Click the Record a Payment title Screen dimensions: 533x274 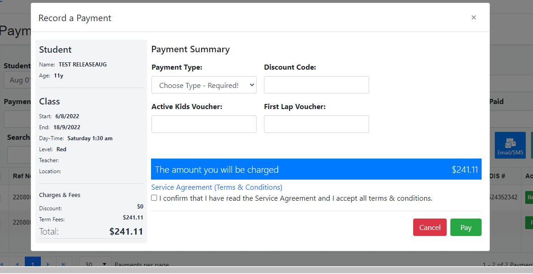click(x=75, y=18)
